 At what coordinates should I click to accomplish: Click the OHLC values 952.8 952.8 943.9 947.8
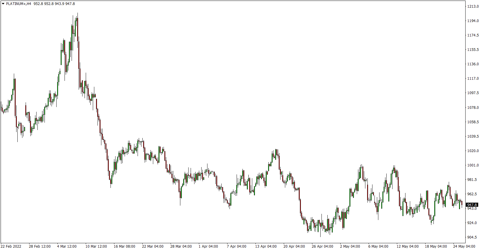click(54, 4)
